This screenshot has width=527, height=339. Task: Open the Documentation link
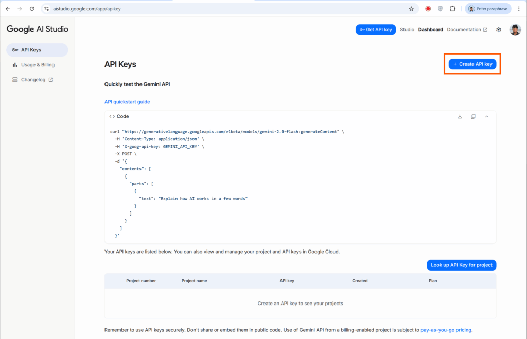tap(467, 29)
